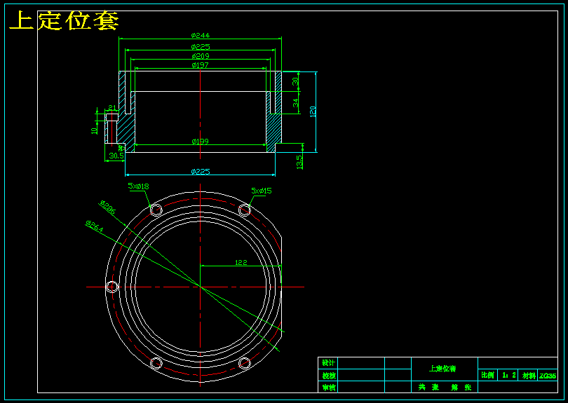The image size is (568, 403).
Task: Select the cyan ø225 dimension below section view
Action: pos(201,171)
